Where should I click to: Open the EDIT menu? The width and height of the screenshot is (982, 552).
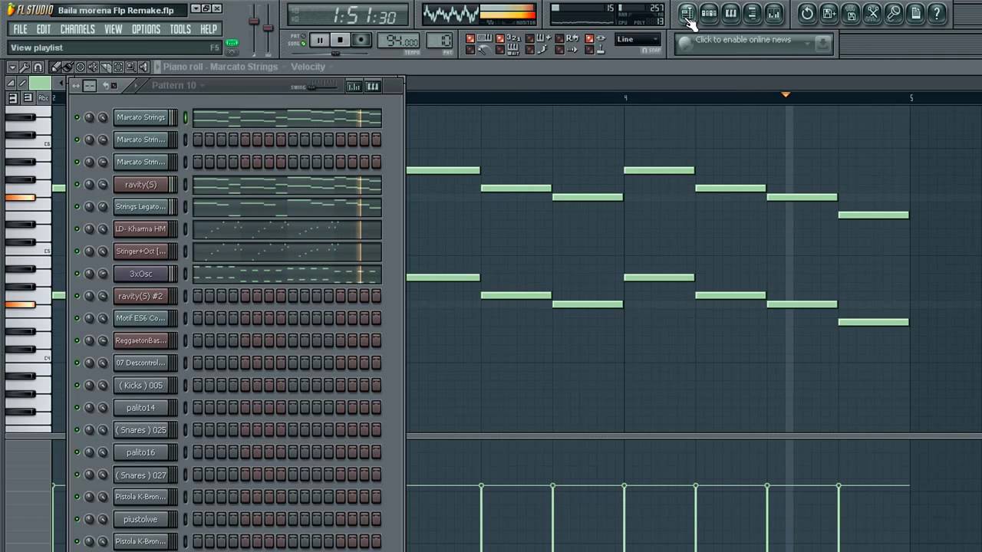pyautogui.click(x=44, y=29)
